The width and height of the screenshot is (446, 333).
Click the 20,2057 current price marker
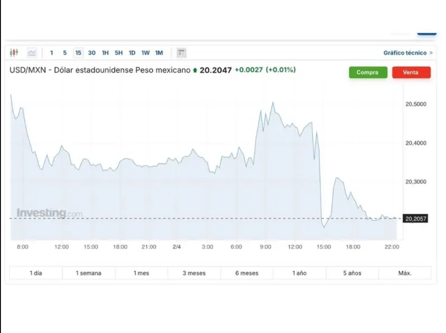pos(415,218)
